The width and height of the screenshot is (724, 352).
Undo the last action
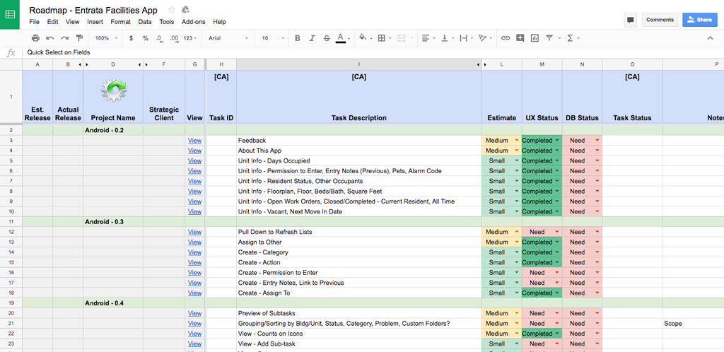click(x=50, y=38)
